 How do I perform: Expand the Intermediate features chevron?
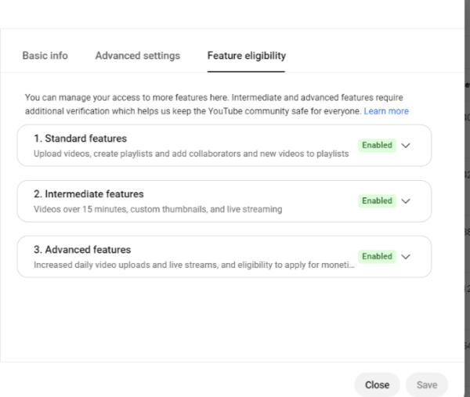(x=406, y=201)
